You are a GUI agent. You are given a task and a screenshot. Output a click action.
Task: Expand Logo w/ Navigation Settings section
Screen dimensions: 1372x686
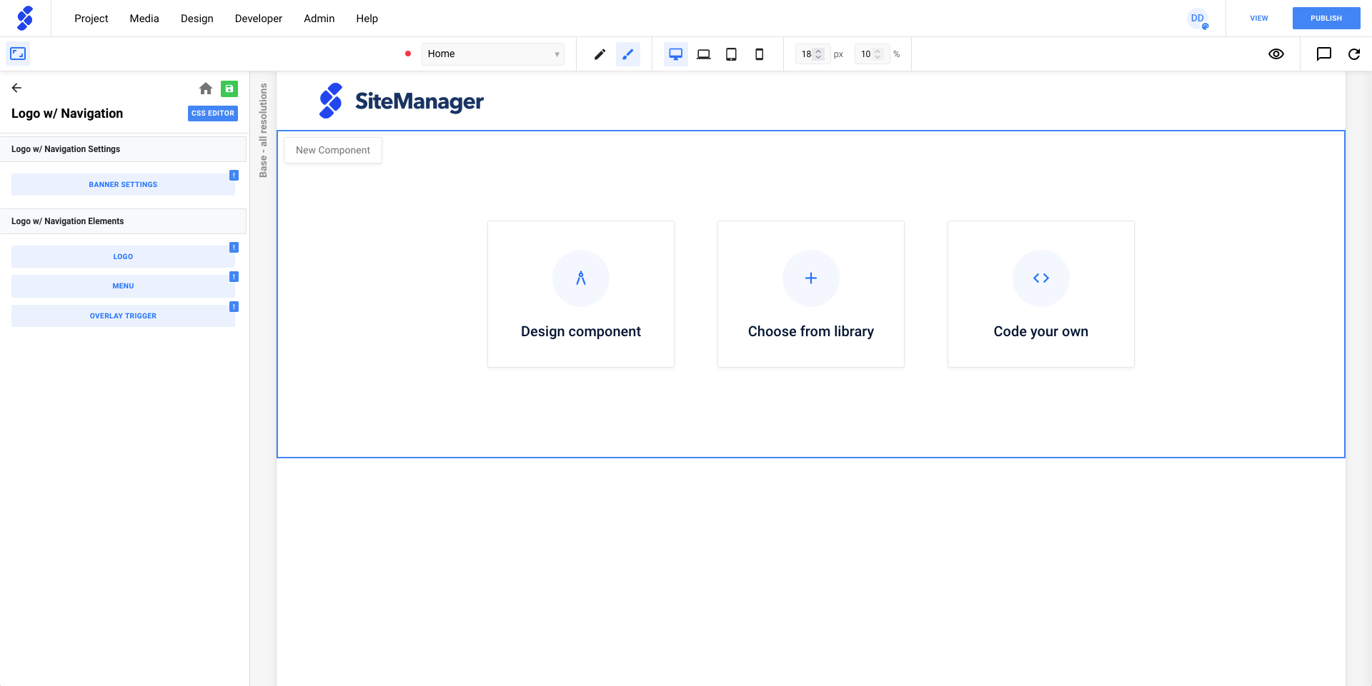[x=123, y=149]
